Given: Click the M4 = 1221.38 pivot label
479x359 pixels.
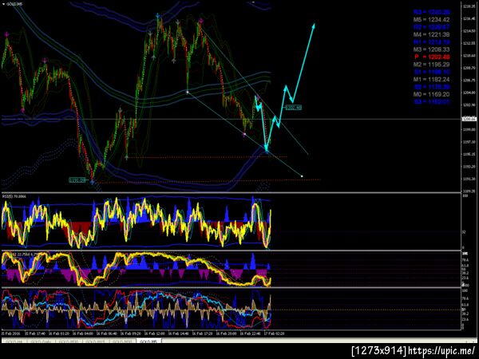Looking at the screenshot, I should point(431,34).
